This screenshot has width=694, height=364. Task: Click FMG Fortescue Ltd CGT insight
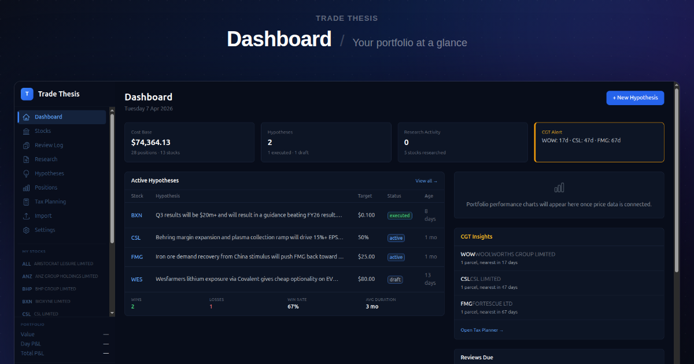[x=559, y=307]
